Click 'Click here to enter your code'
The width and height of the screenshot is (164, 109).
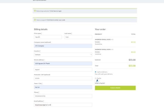pyautogui.click(x=55, y=20)
